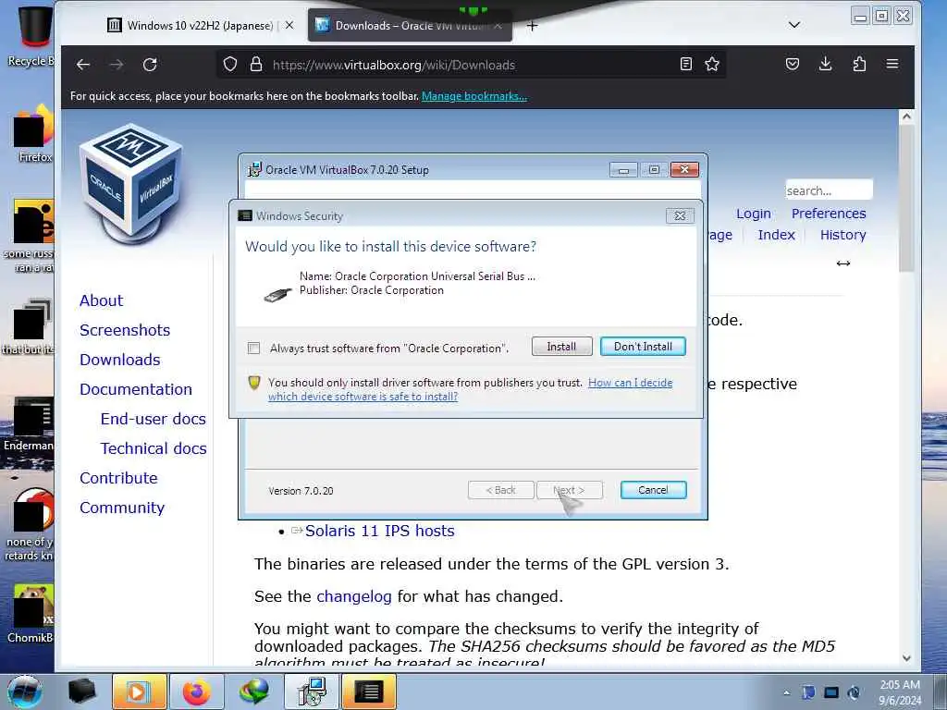947x710 pixels.
Task: Check Always trust software from Oracle Corporation
Action: [253, 349]
